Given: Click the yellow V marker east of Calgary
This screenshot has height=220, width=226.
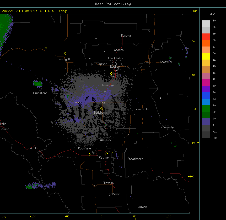Looking at the screenshot, I should (112, 153).
